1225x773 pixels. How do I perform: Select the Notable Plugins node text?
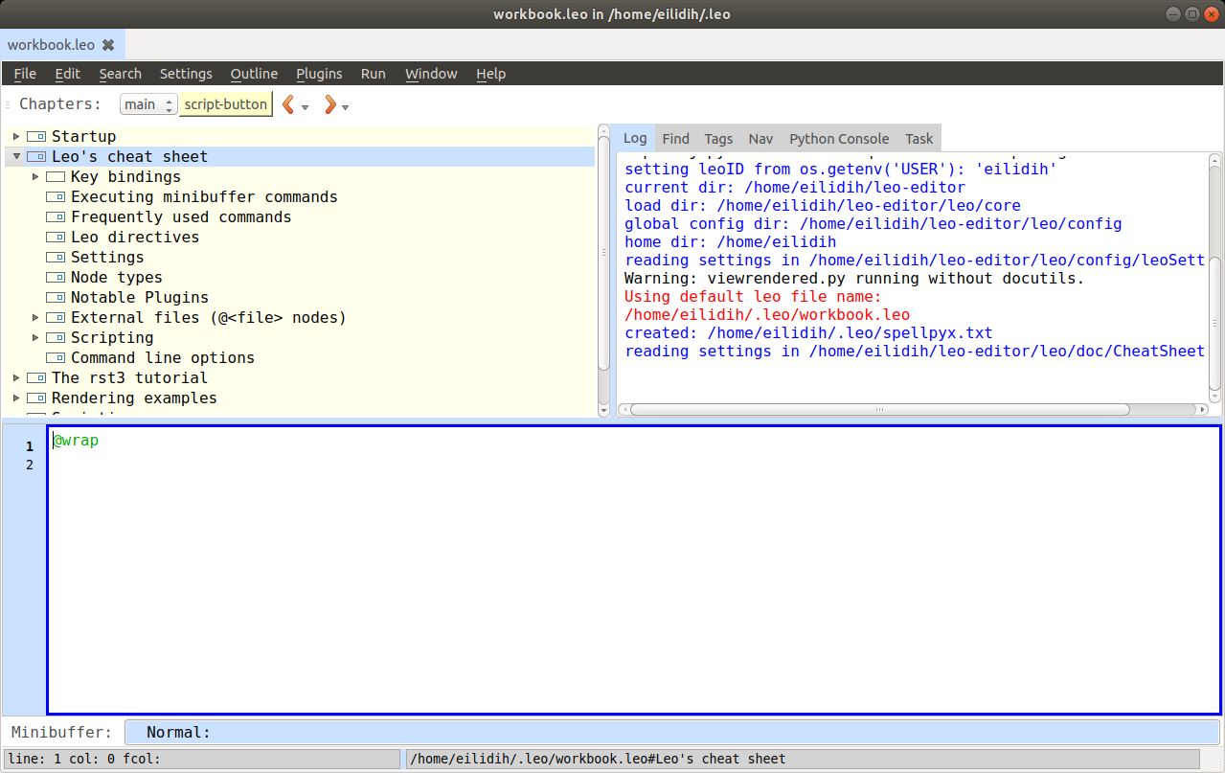point(140,298)
